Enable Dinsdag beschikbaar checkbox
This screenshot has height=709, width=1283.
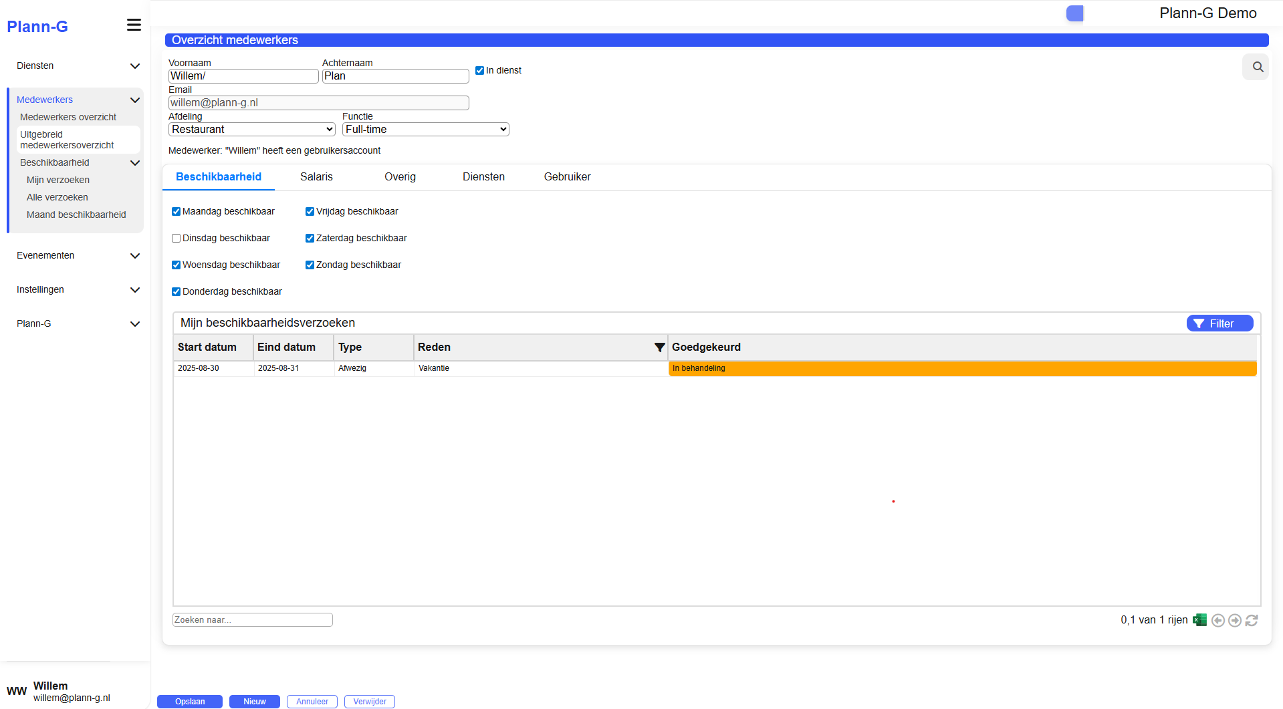(x=177, y=239)
